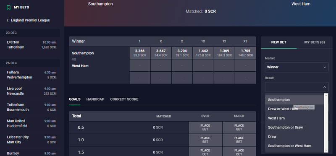336x156 pixels.
Task: Choose West Ham in Result list
Action: (295, 118)
